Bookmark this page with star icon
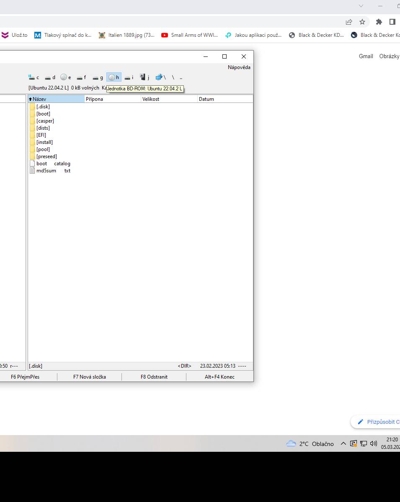The height and width of the screenshot is (502, 400). pyautogui.click(x=362, y=22)
